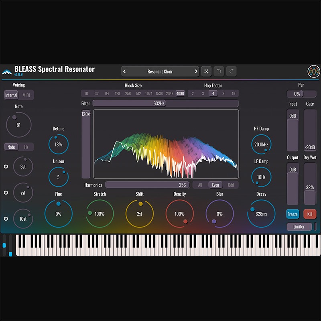This screenshot has width=321, height=321.
Task: Set Hop Factor to 2
Action: tap(193, 93)
